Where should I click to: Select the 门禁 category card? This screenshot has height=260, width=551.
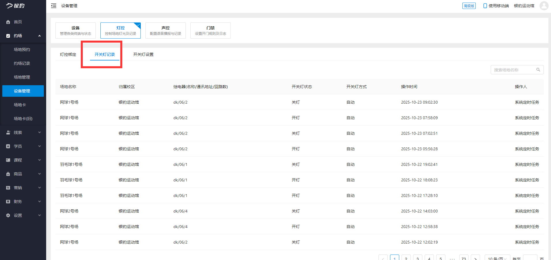coord(210,31)
